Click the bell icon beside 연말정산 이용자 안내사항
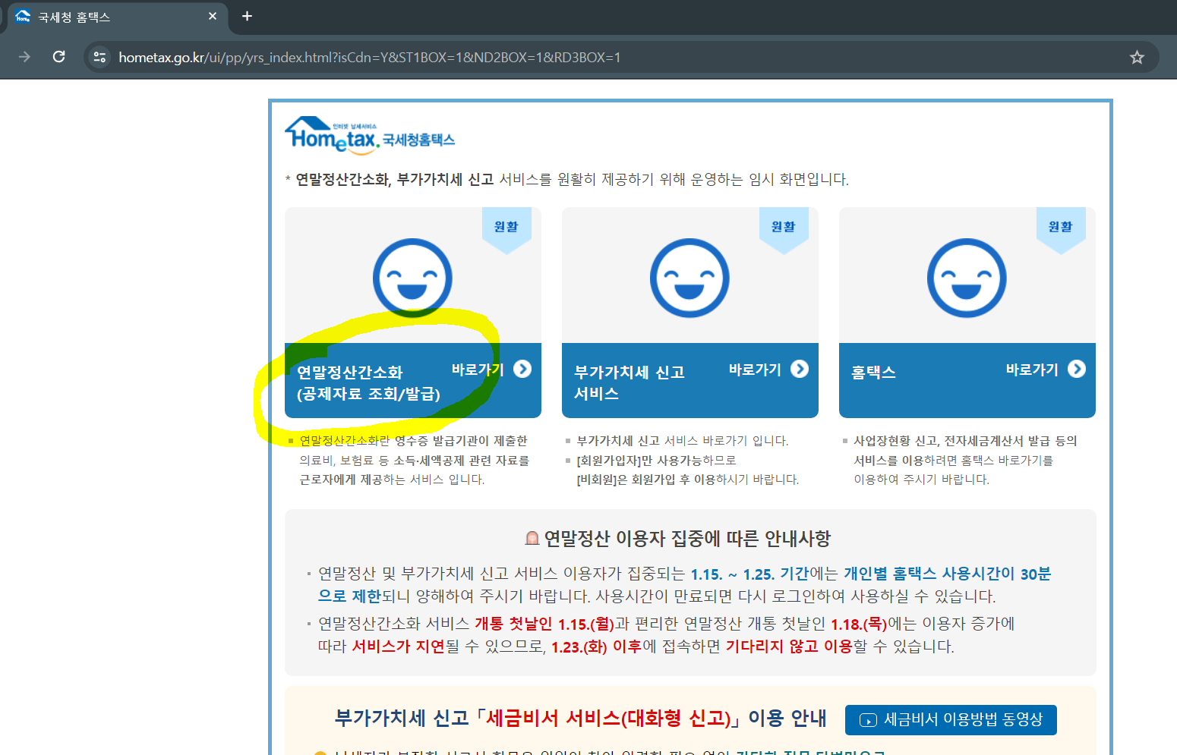1177x755 pixels. coord(532,539)
